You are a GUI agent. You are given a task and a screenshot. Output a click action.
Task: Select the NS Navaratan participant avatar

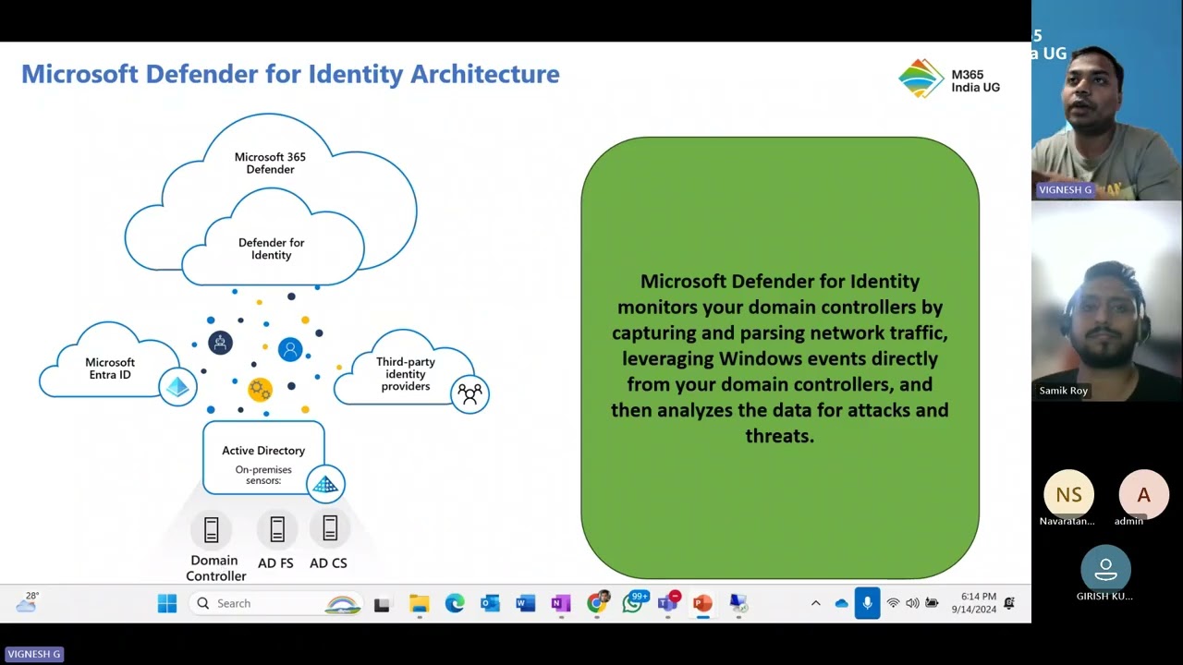point(1068,495)
